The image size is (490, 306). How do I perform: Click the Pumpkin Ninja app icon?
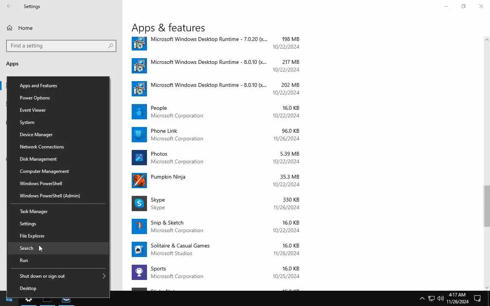[139, 181]
